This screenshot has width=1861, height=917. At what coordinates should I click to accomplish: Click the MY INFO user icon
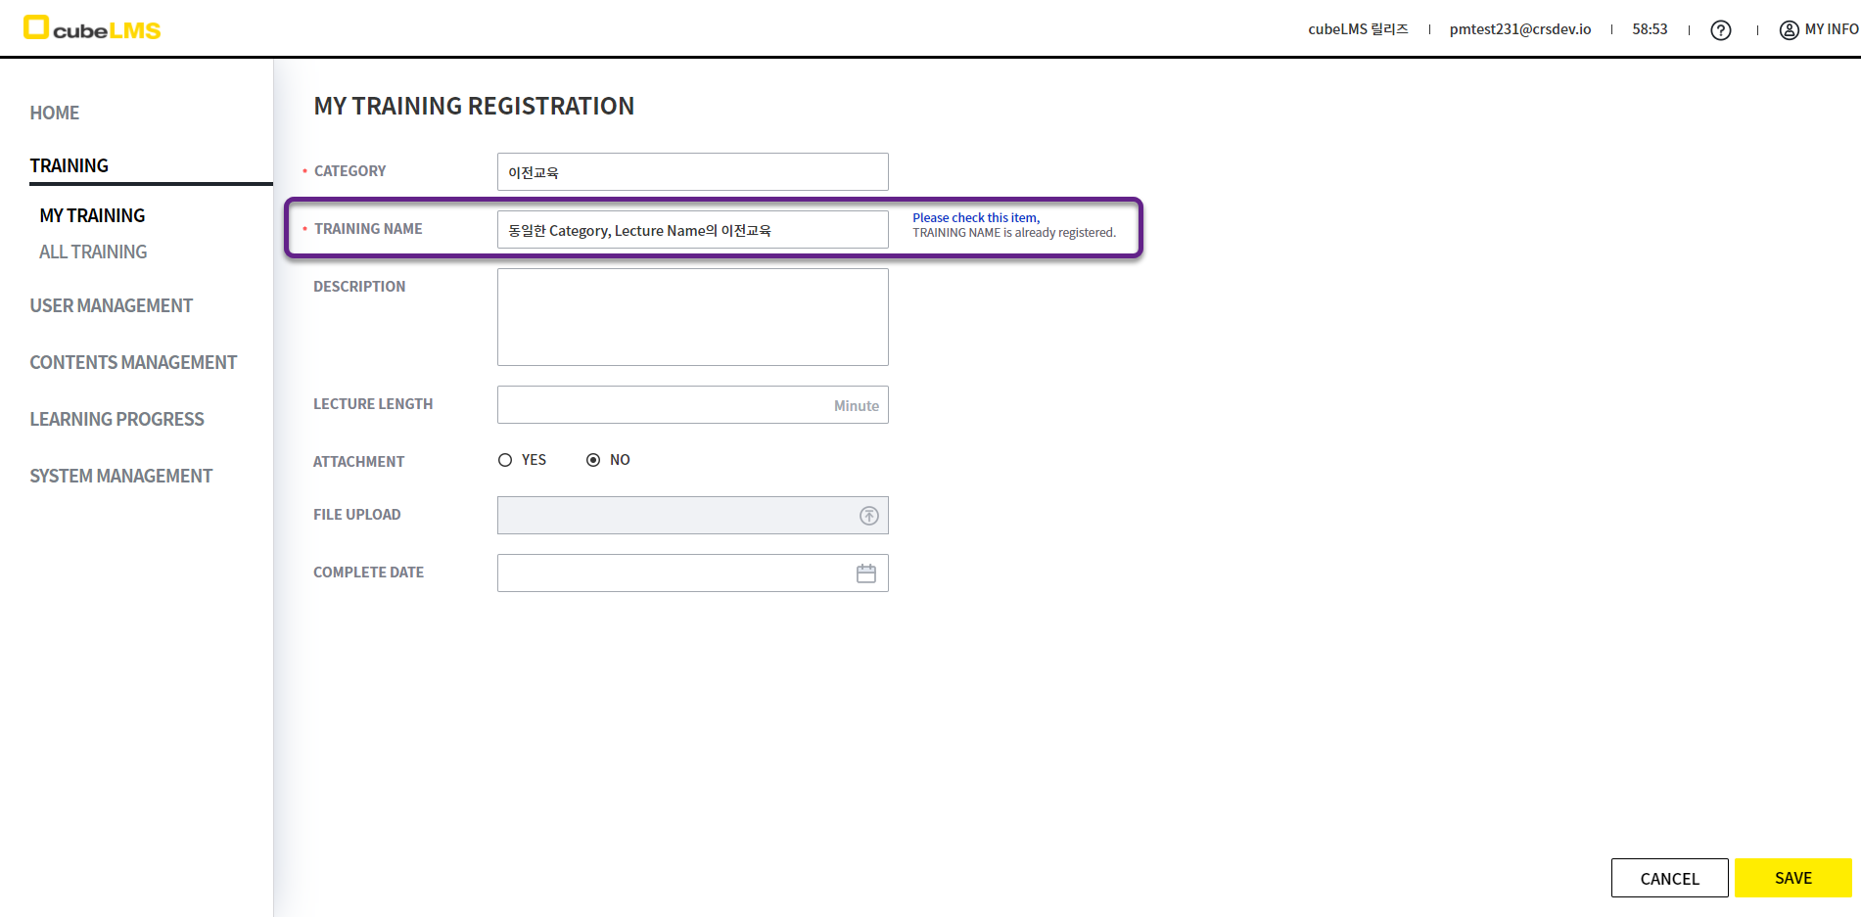pos(1789,30)
